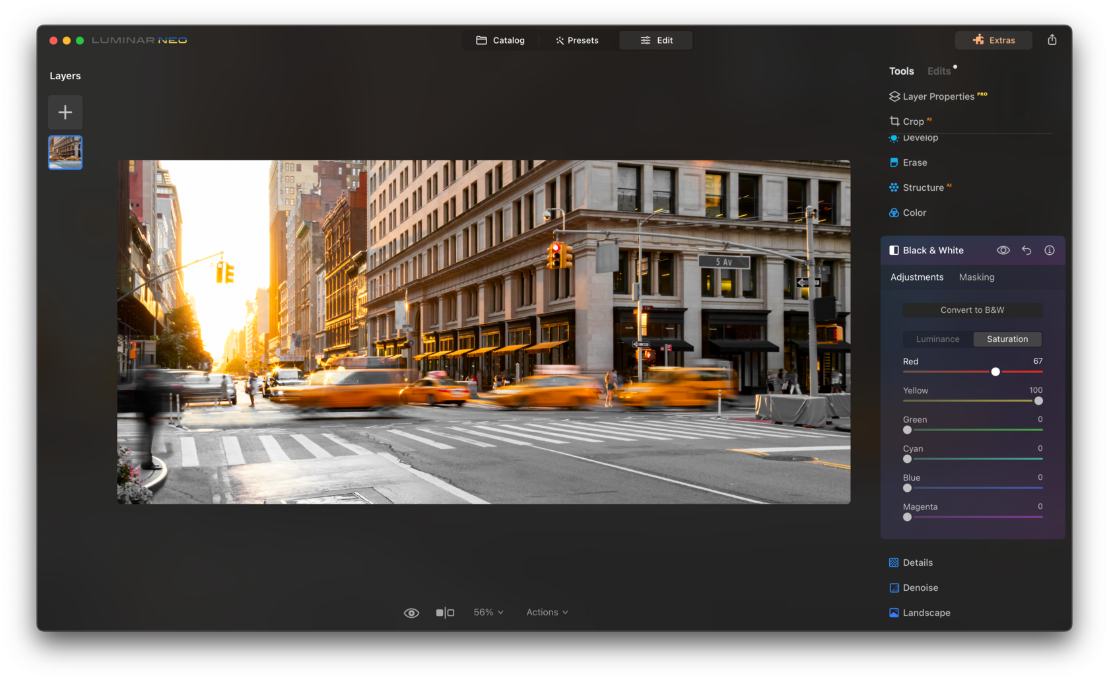Open Layer Properties
The width and height of the screenshot is (1109, 680).
(938, 96)
